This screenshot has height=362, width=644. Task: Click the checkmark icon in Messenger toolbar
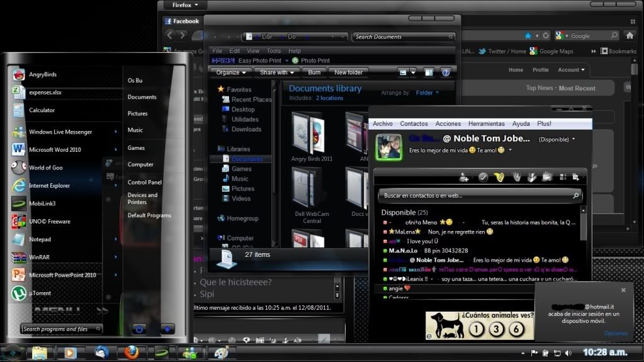[483, 177]
